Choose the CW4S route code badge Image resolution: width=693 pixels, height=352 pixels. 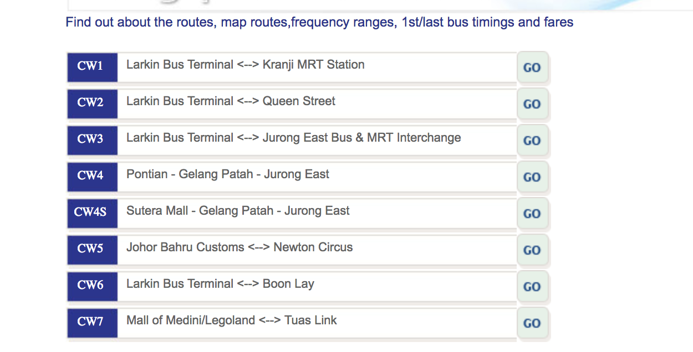(91, 213)
